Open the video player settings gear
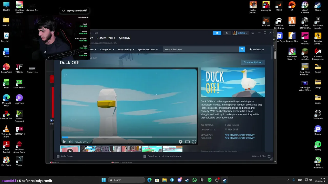 (x=181, y=142)
